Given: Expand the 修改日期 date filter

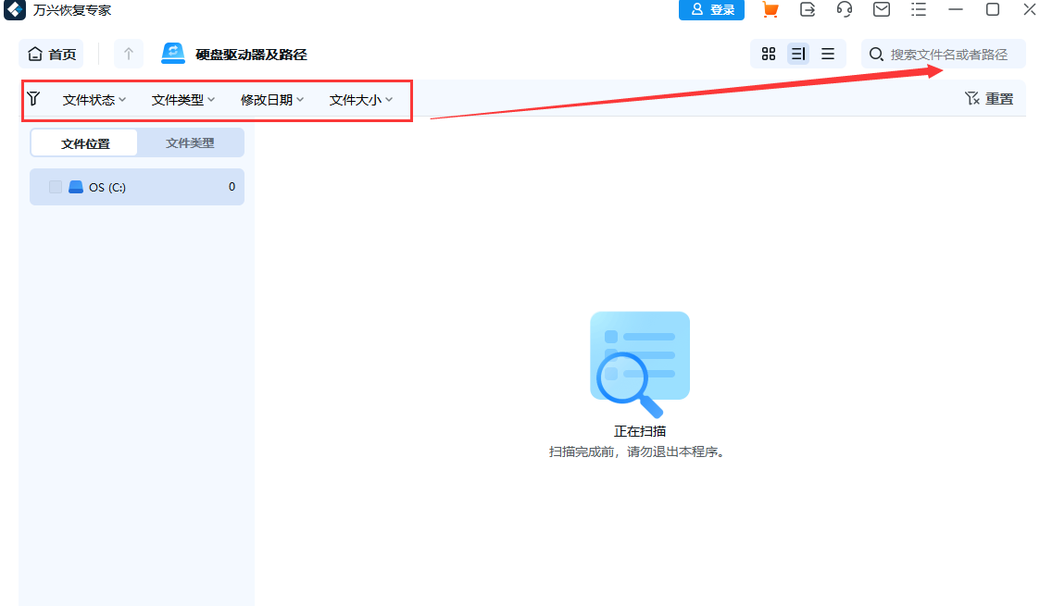Looking at the screenshot, I should click(x=270, y=99).
